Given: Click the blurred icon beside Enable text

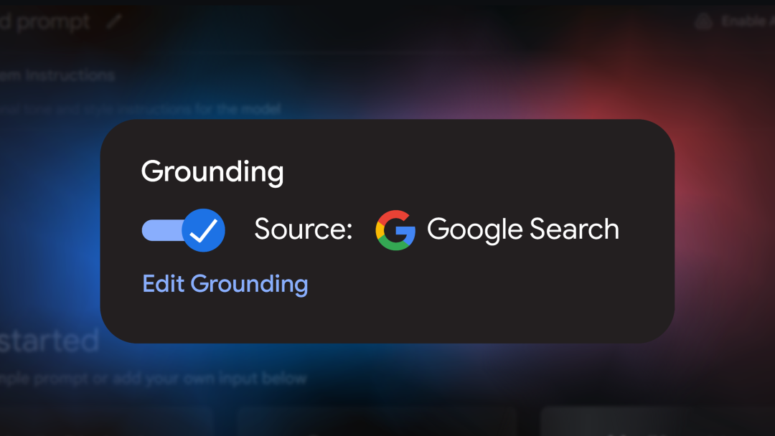Looking at the screenshot, I should tap(703, 22).
